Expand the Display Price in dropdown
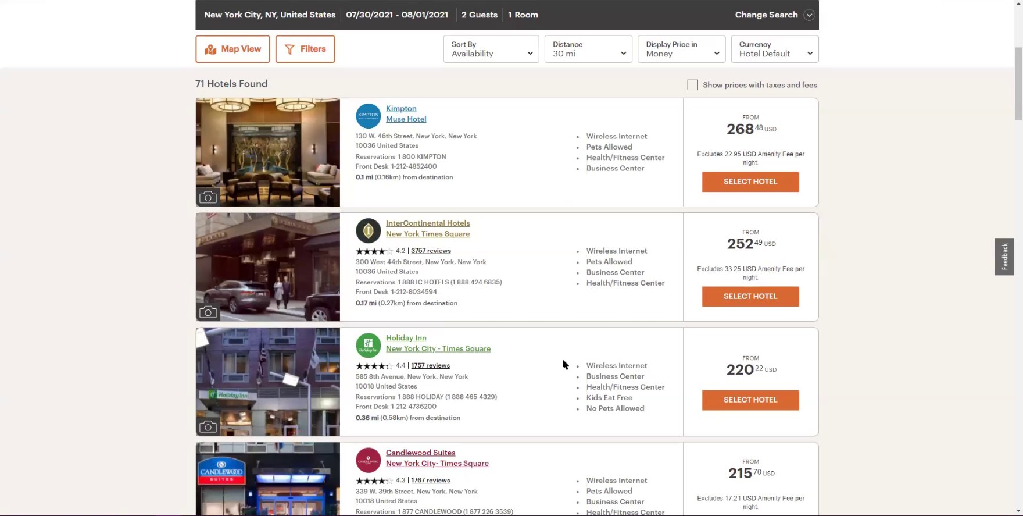 (681, 49)
